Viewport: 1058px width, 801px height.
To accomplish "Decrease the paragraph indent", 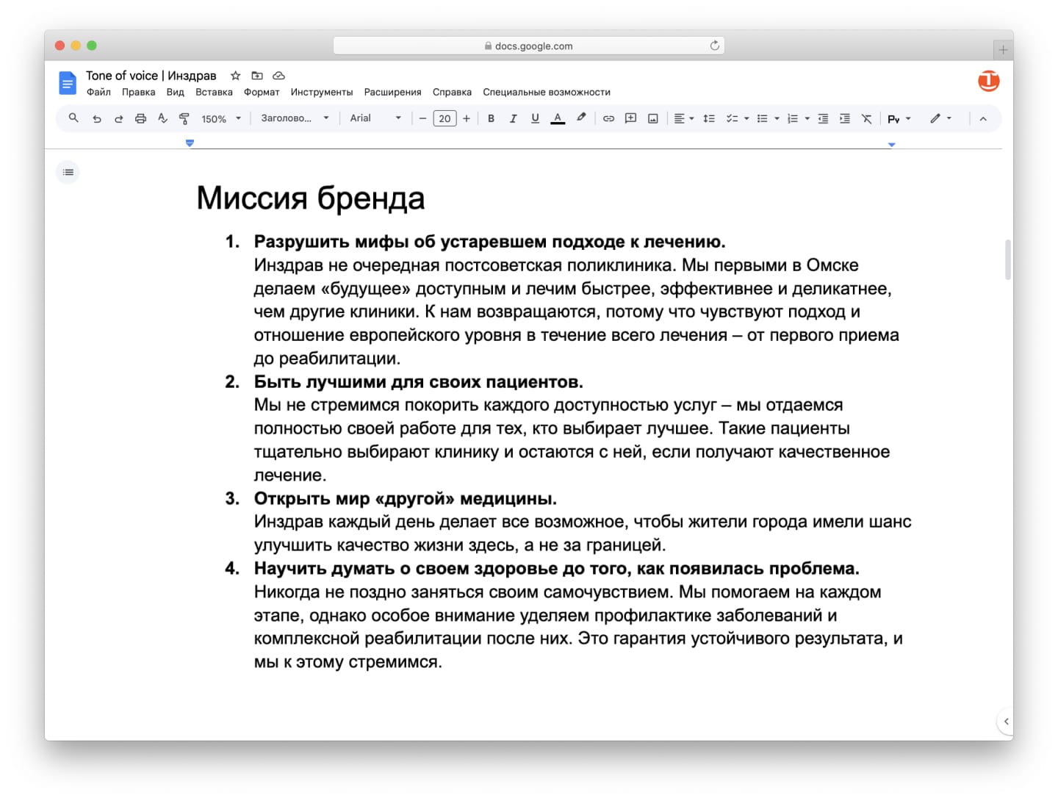I will tap(823, 118).
